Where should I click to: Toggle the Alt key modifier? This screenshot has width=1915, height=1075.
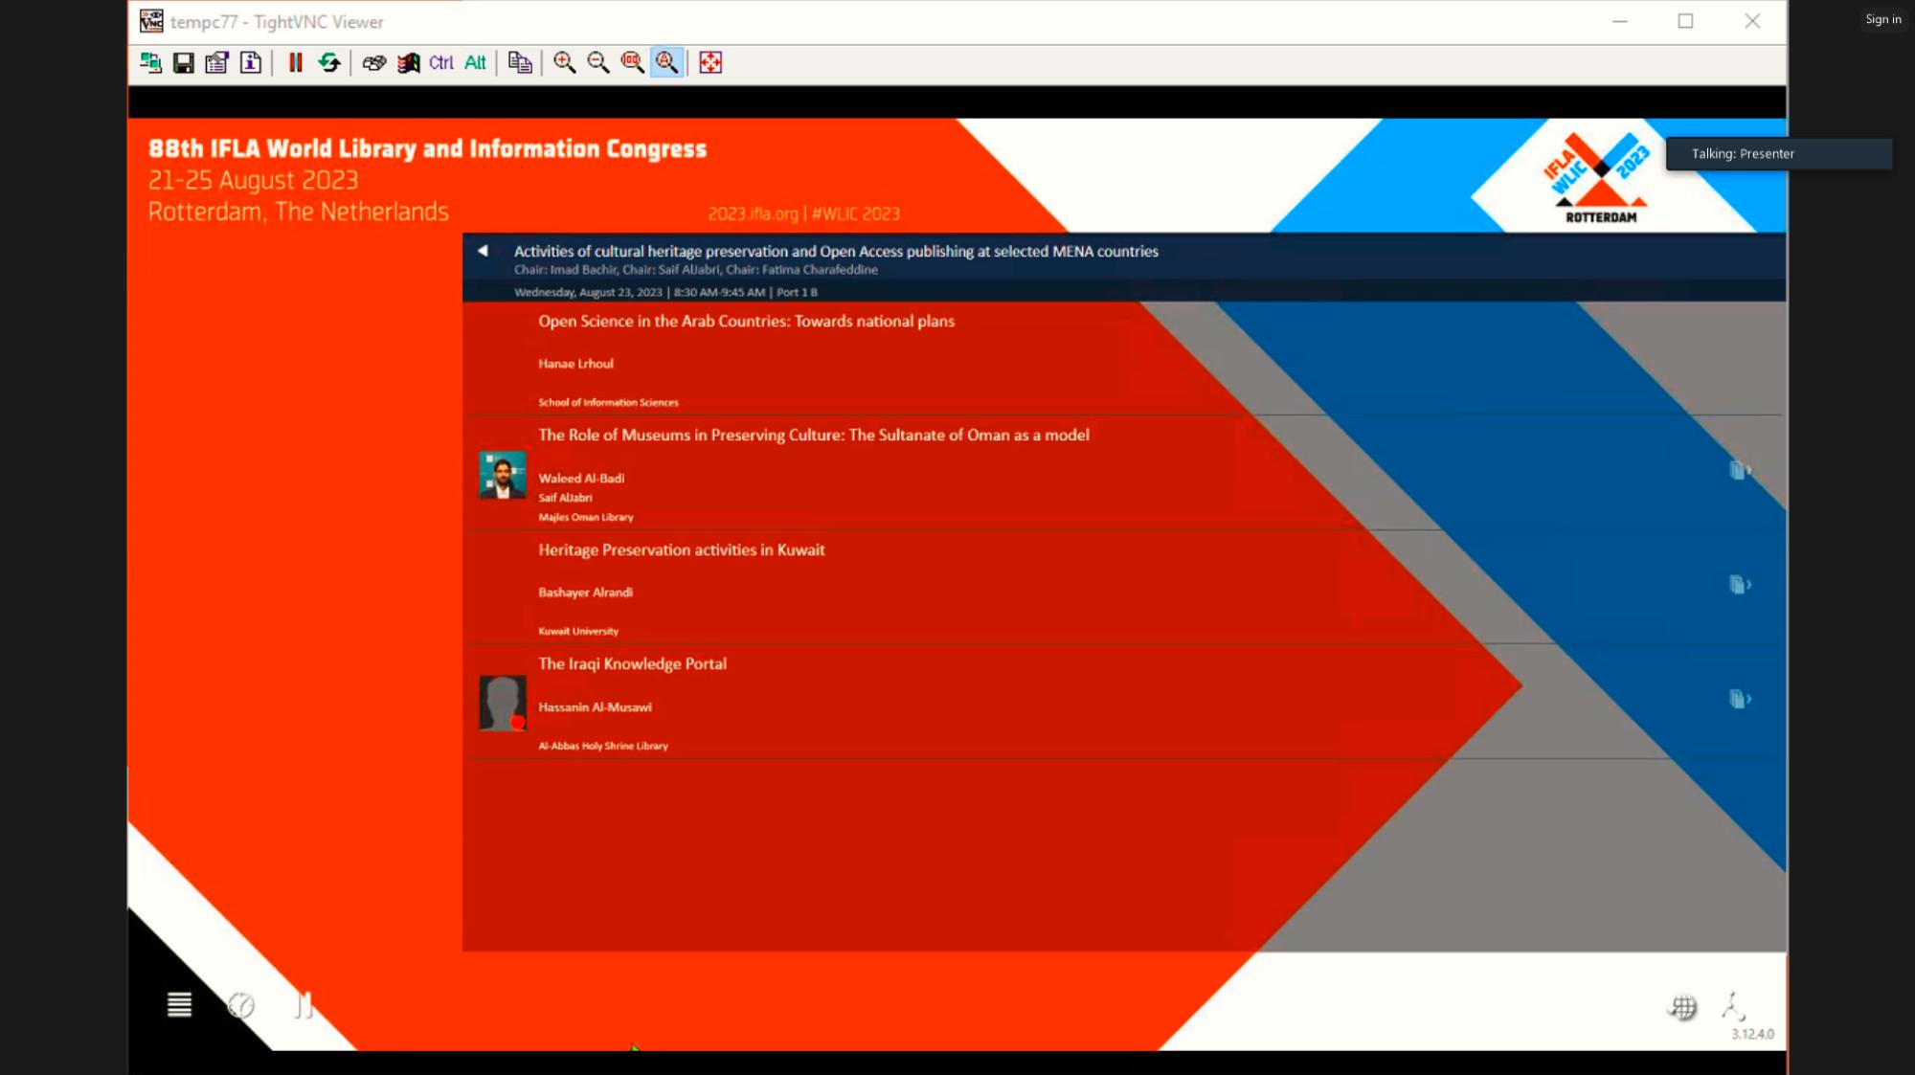point(475,63)
